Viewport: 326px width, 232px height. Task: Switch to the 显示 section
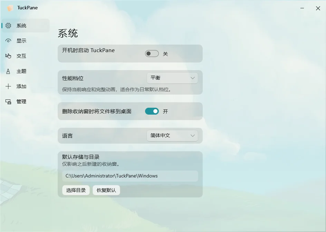tap(26, 40)
